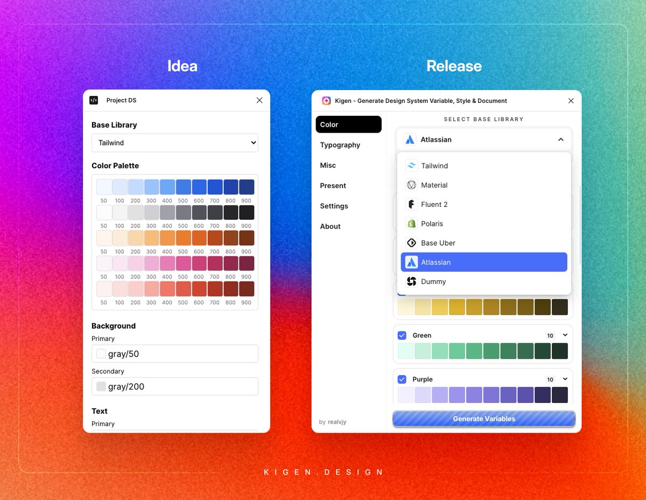Pick the gray 50 swatch in Color Palette

104,212
